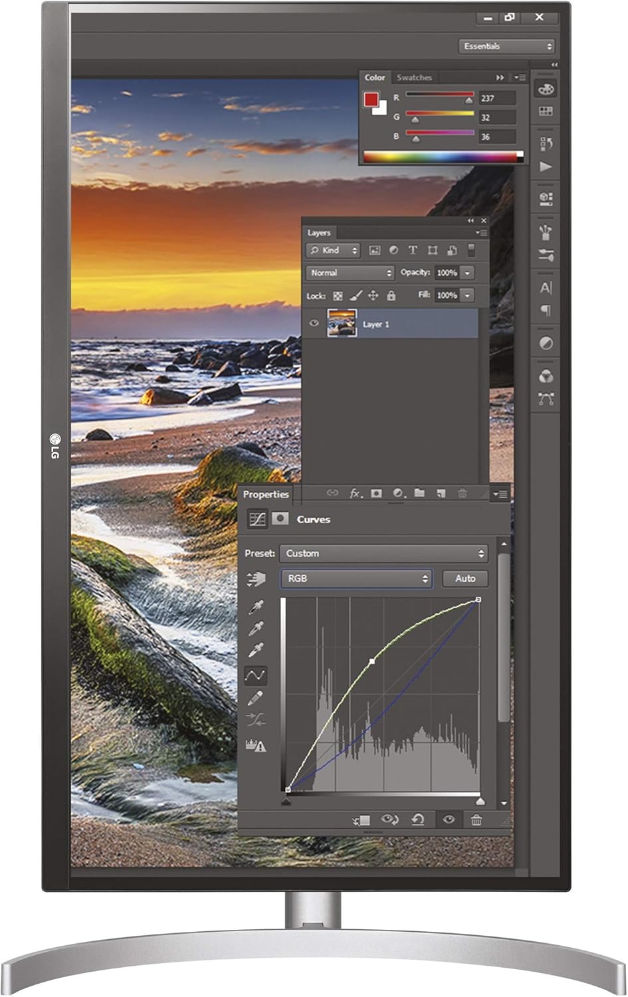Delete the adjustment with the Properties trash icon

(x=476, y=820)
